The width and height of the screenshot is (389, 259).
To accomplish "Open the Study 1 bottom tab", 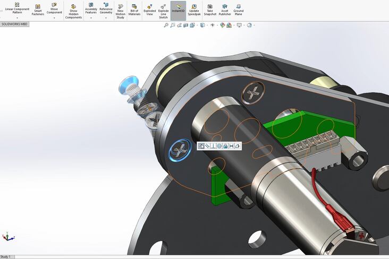I will click(6, 257).
